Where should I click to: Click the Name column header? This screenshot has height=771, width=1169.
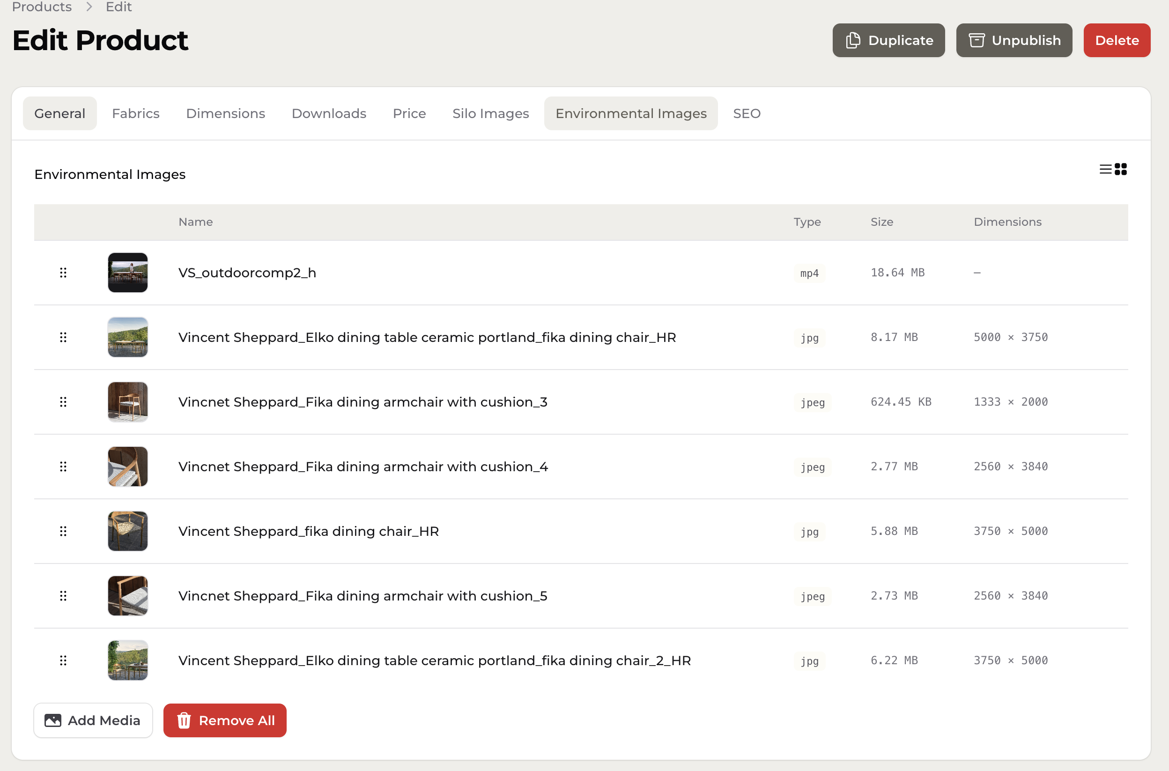click(196, 222)
